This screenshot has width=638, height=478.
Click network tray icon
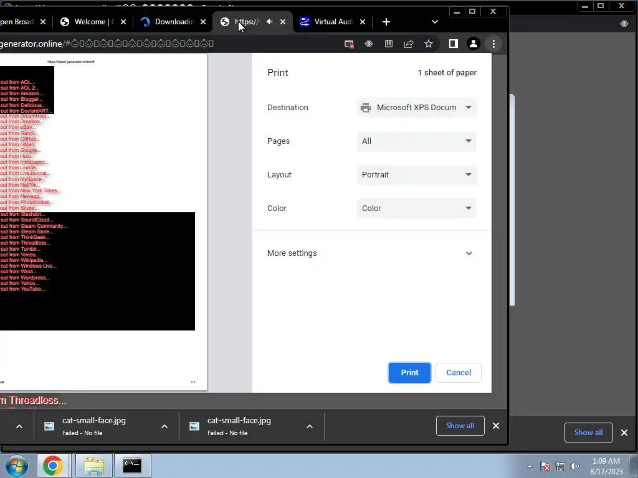click(x=560, y=466)
